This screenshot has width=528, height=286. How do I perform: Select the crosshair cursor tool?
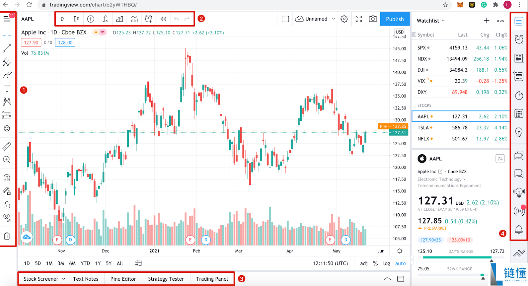tap(7, 35)
